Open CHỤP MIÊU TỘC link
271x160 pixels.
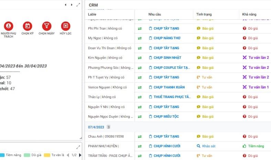[x=166, y=117]
